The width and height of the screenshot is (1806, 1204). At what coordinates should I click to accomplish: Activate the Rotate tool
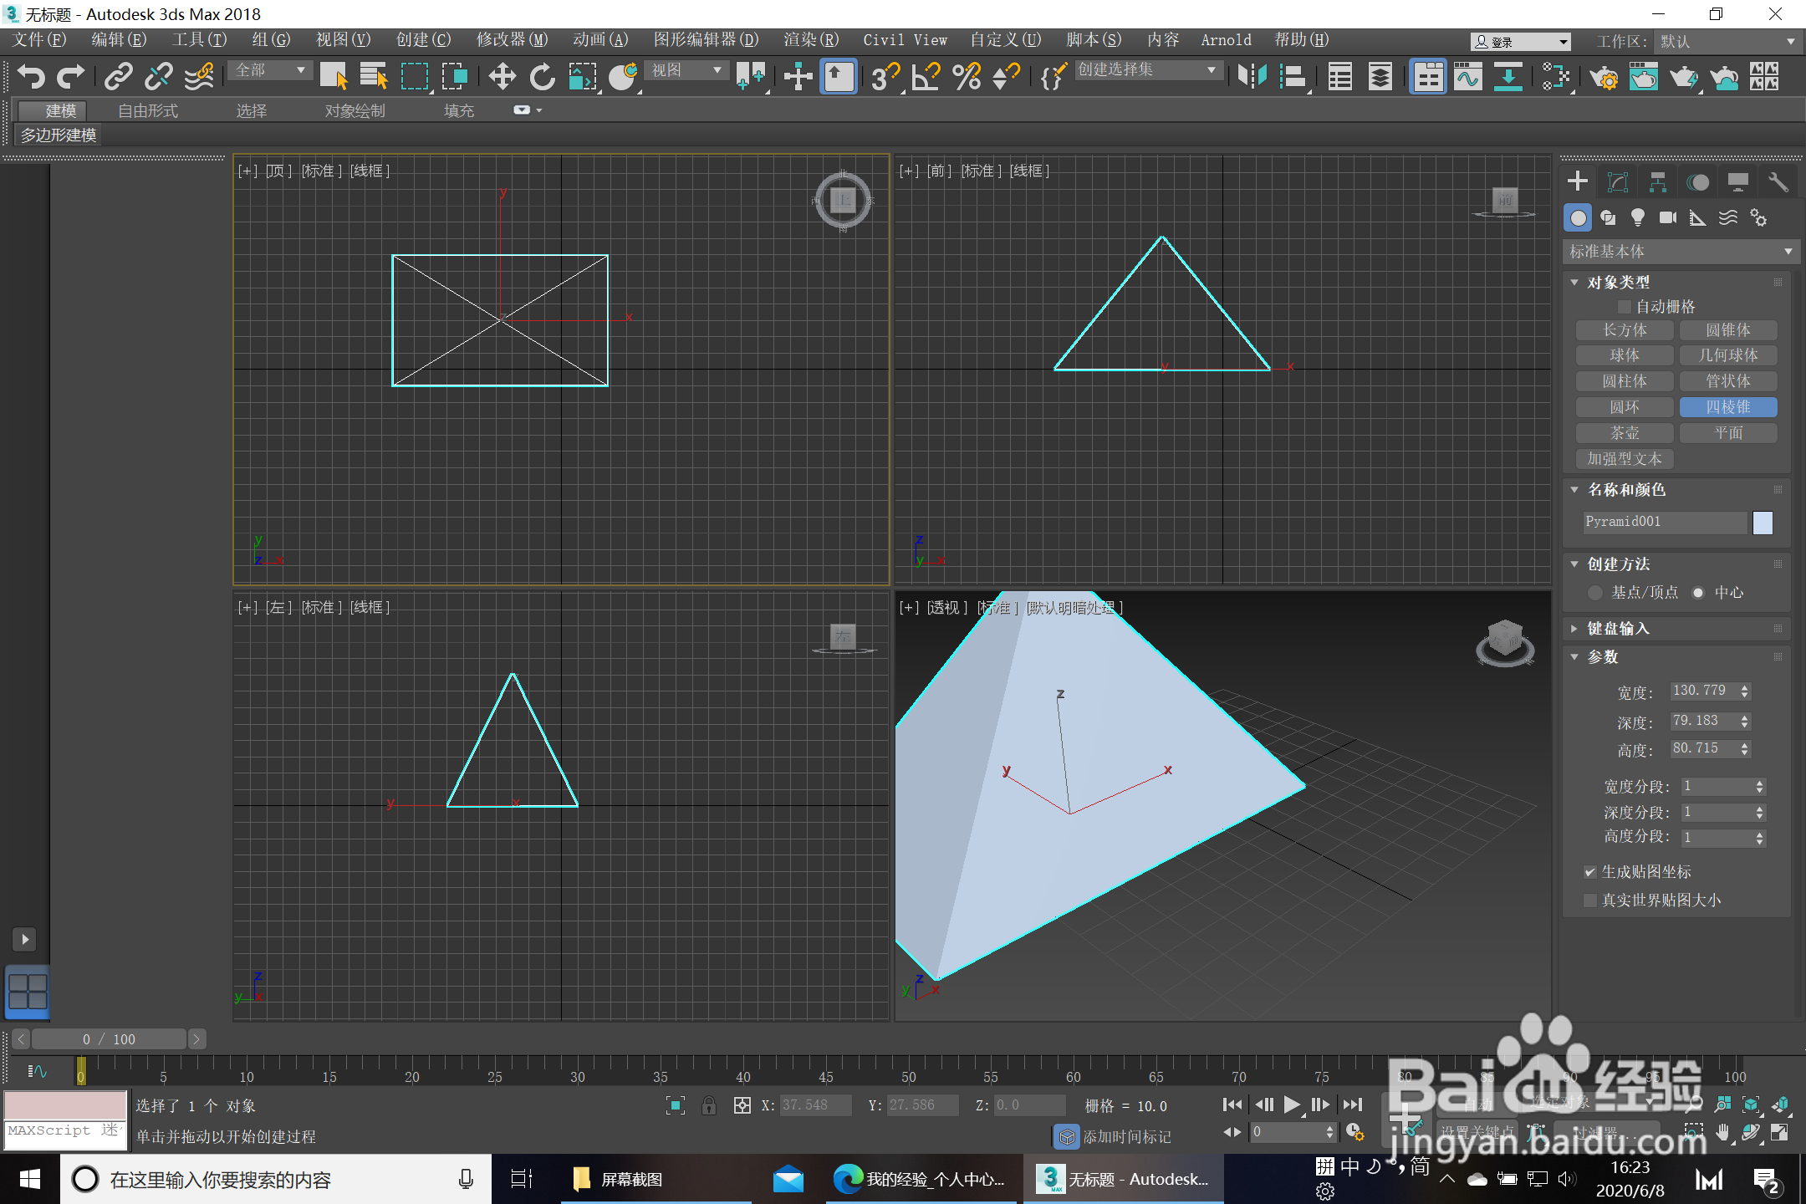click(542, 77)
